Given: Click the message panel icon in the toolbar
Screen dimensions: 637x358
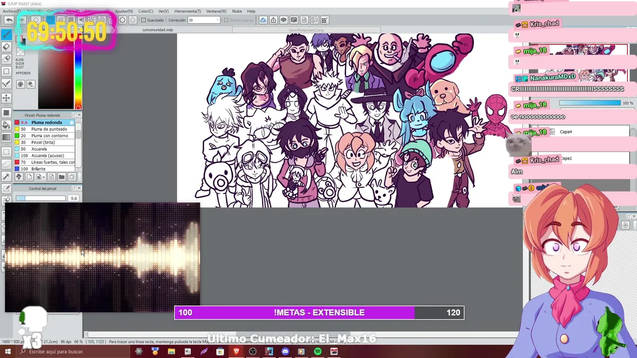Looking at the screenshot, I should pyautogui.click(x=294, y=20).
